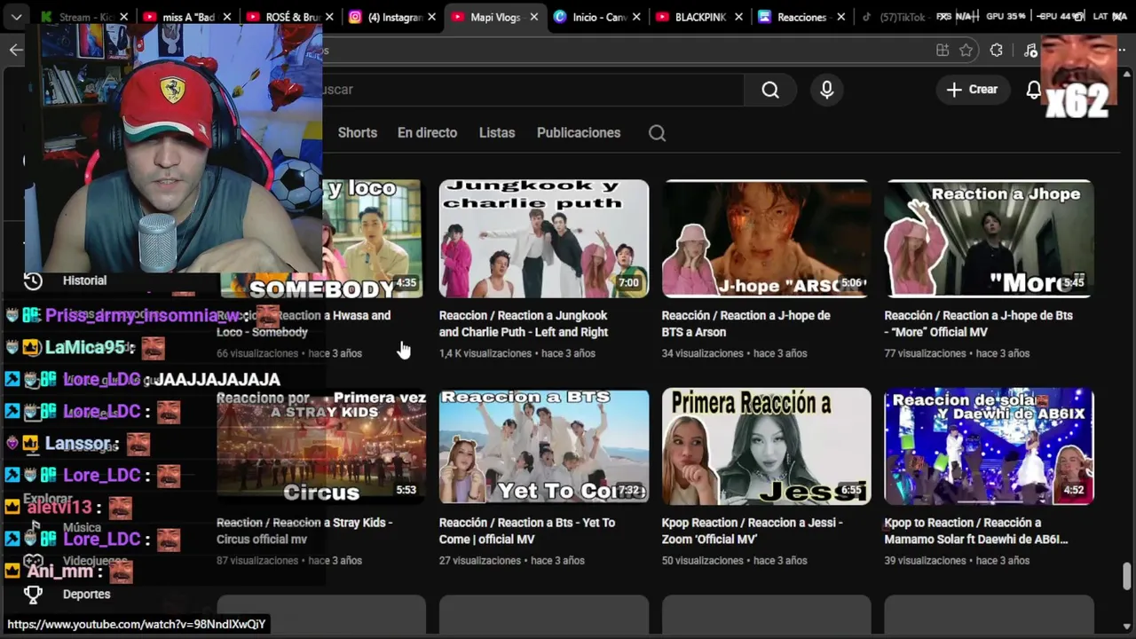Open the Jungkook y Charlie Puth thumbnail
Image resolution: width=1136 pixels, height=639 pixels.
(x=544, y=239)
